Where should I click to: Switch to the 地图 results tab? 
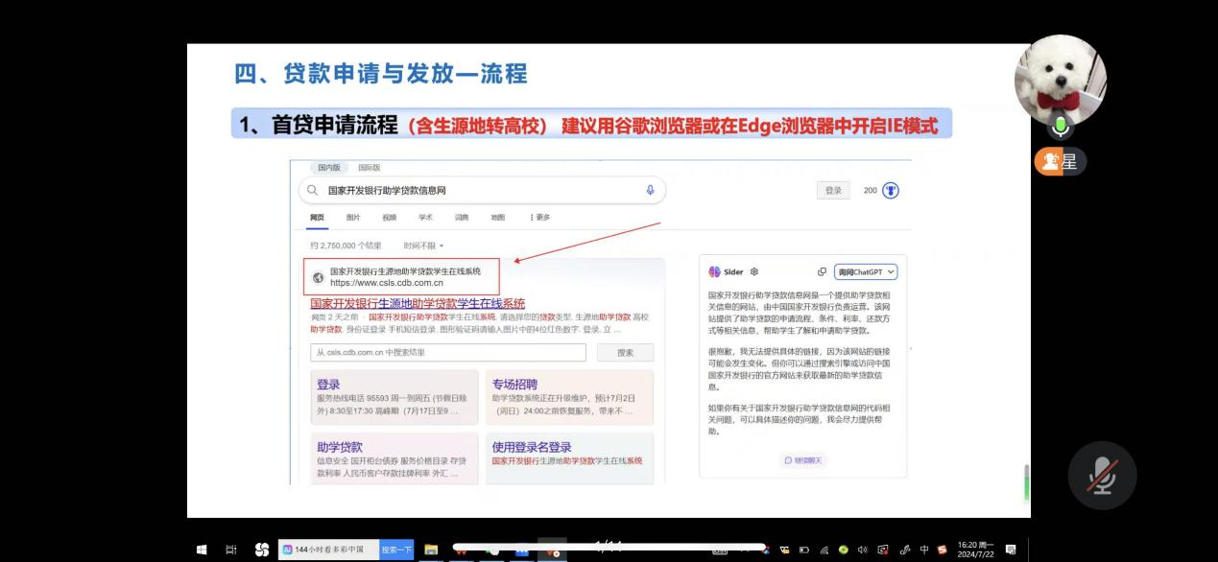point(497,217)
